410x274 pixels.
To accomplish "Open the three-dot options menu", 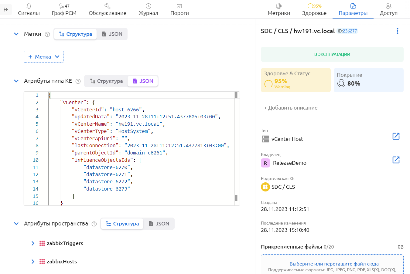I will 397,31.
